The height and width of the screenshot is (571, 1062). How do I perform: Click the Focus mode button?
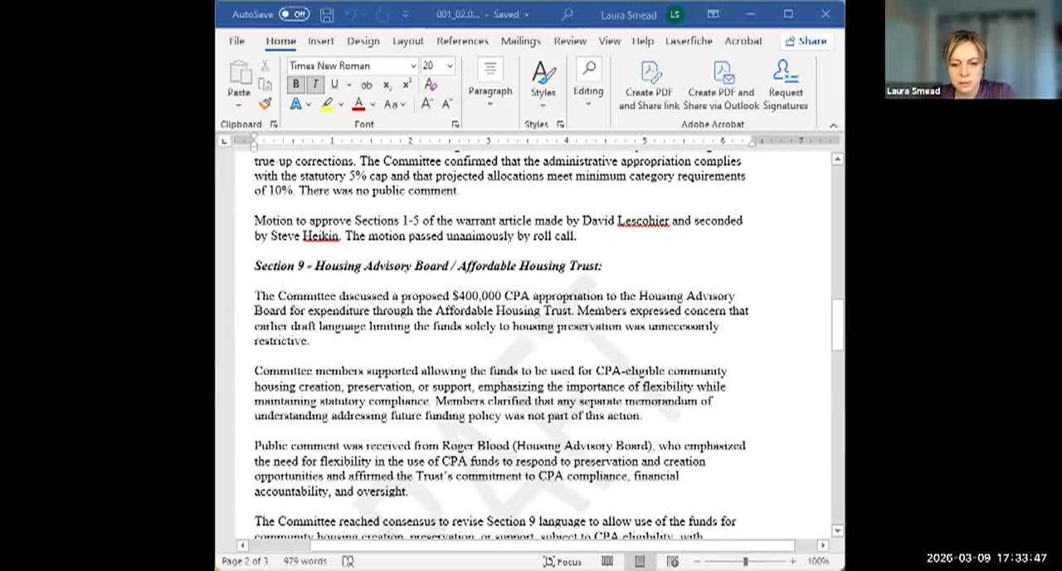coord(563,562)
